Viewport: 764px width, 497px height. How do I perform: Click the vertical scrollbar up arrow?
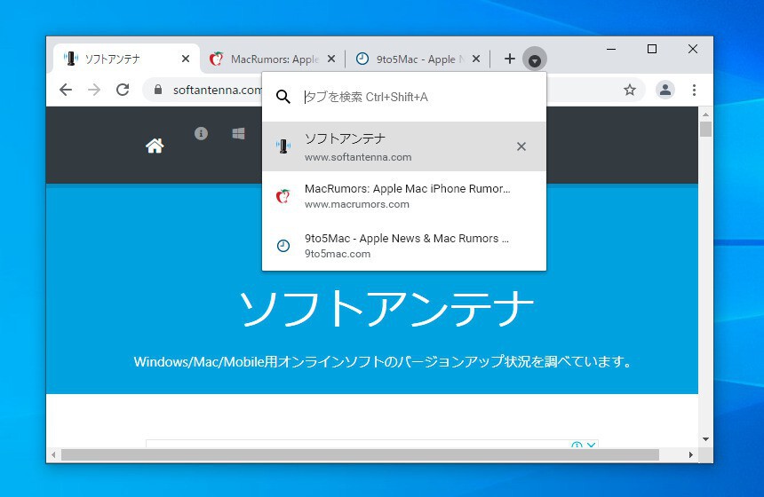click(x=705, y=114)
